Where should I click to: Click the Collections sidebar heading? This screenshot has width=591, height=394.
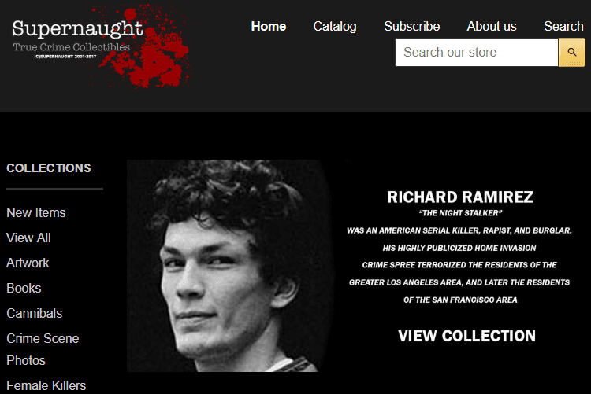pos(49,168)
